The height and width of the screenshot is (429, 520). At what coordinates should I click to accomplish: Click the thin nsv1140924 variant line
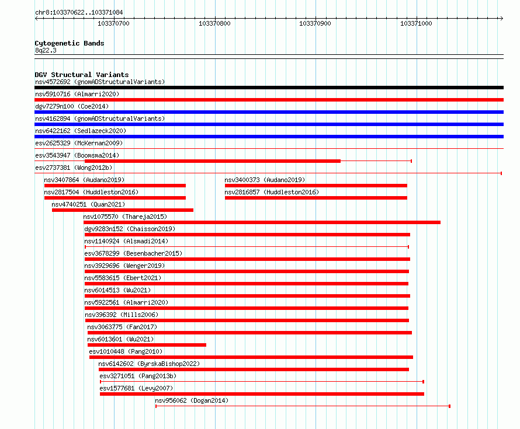[x=247, y=247]
